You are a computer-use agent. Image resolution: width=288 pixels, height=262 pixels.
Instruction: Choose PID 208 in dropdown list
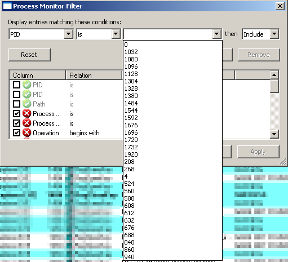tap(172, 162)
